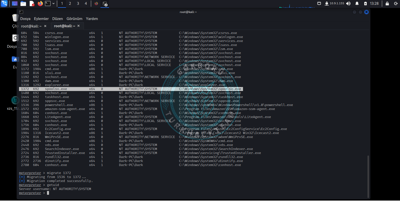Click the path C:\Windows\explorer.exe
Screen dimensions: 400x201
(202, 85)
